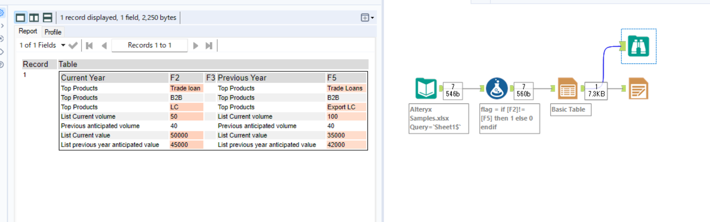Go to the last record page
710x222 pixels.
tap(209, 45)
